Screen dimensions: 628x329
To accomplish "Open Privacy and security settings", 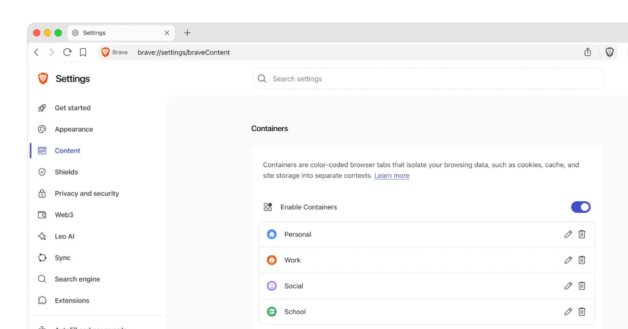I will (x=87, y=193).
